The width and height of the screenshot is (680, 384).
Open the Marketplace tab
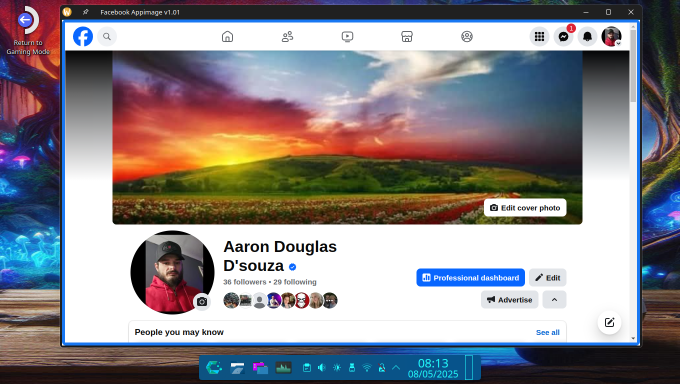pyautogui.click(x=407, y=36)
